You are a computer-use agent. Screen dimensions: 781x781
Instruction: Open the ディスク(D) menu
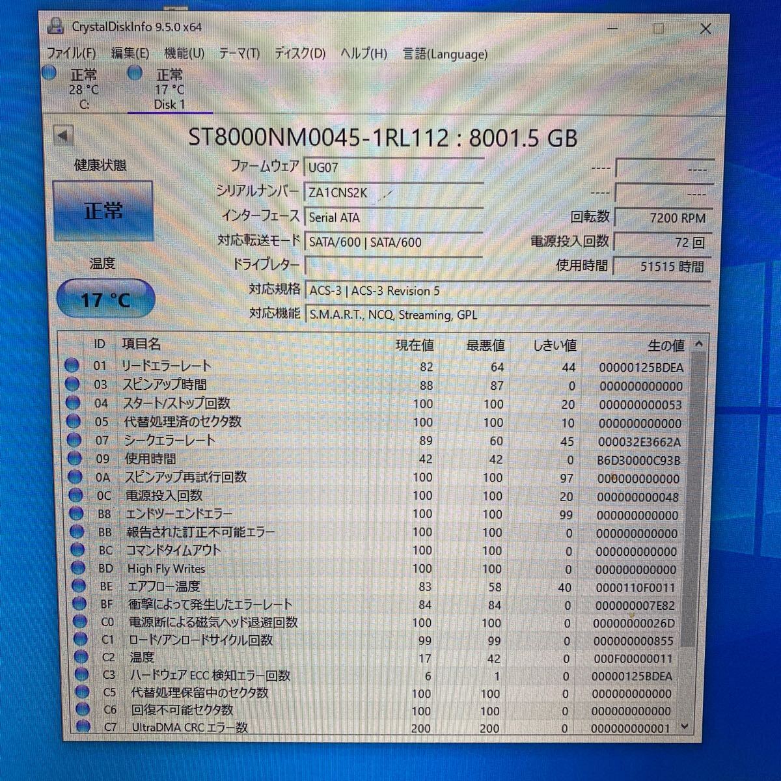[300, 53]
